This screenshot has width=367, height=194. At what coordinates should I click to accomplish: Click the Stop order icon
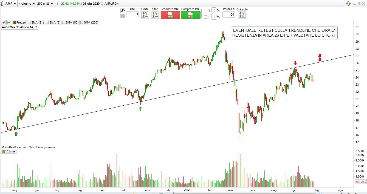coord(155,15)
